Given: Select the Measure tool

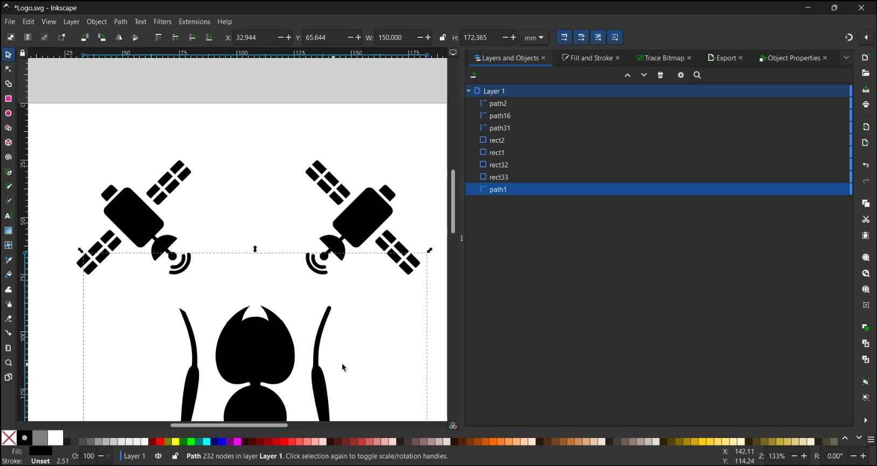Looking at the screenshot, I should click(x=8, y=348).
